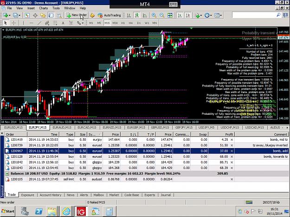This screenshot has height=217, width=290.
Task: Delete pending order 1200105 with its x
Action: point(232,179)
